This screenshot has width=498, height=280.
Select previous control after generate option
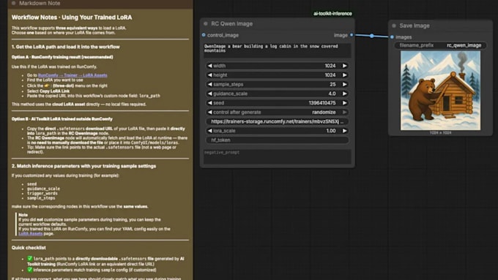(x=209, y=113)
